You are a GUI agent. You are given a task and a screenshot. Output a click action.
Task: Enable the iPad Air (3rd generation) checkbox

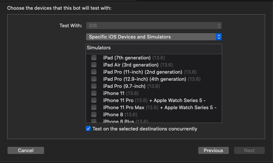pyautogui.click(x=94, y=65)
